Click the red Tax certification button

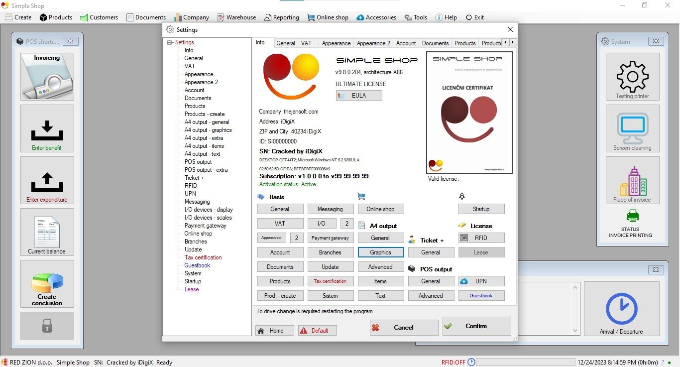click(x=331, y=281)
